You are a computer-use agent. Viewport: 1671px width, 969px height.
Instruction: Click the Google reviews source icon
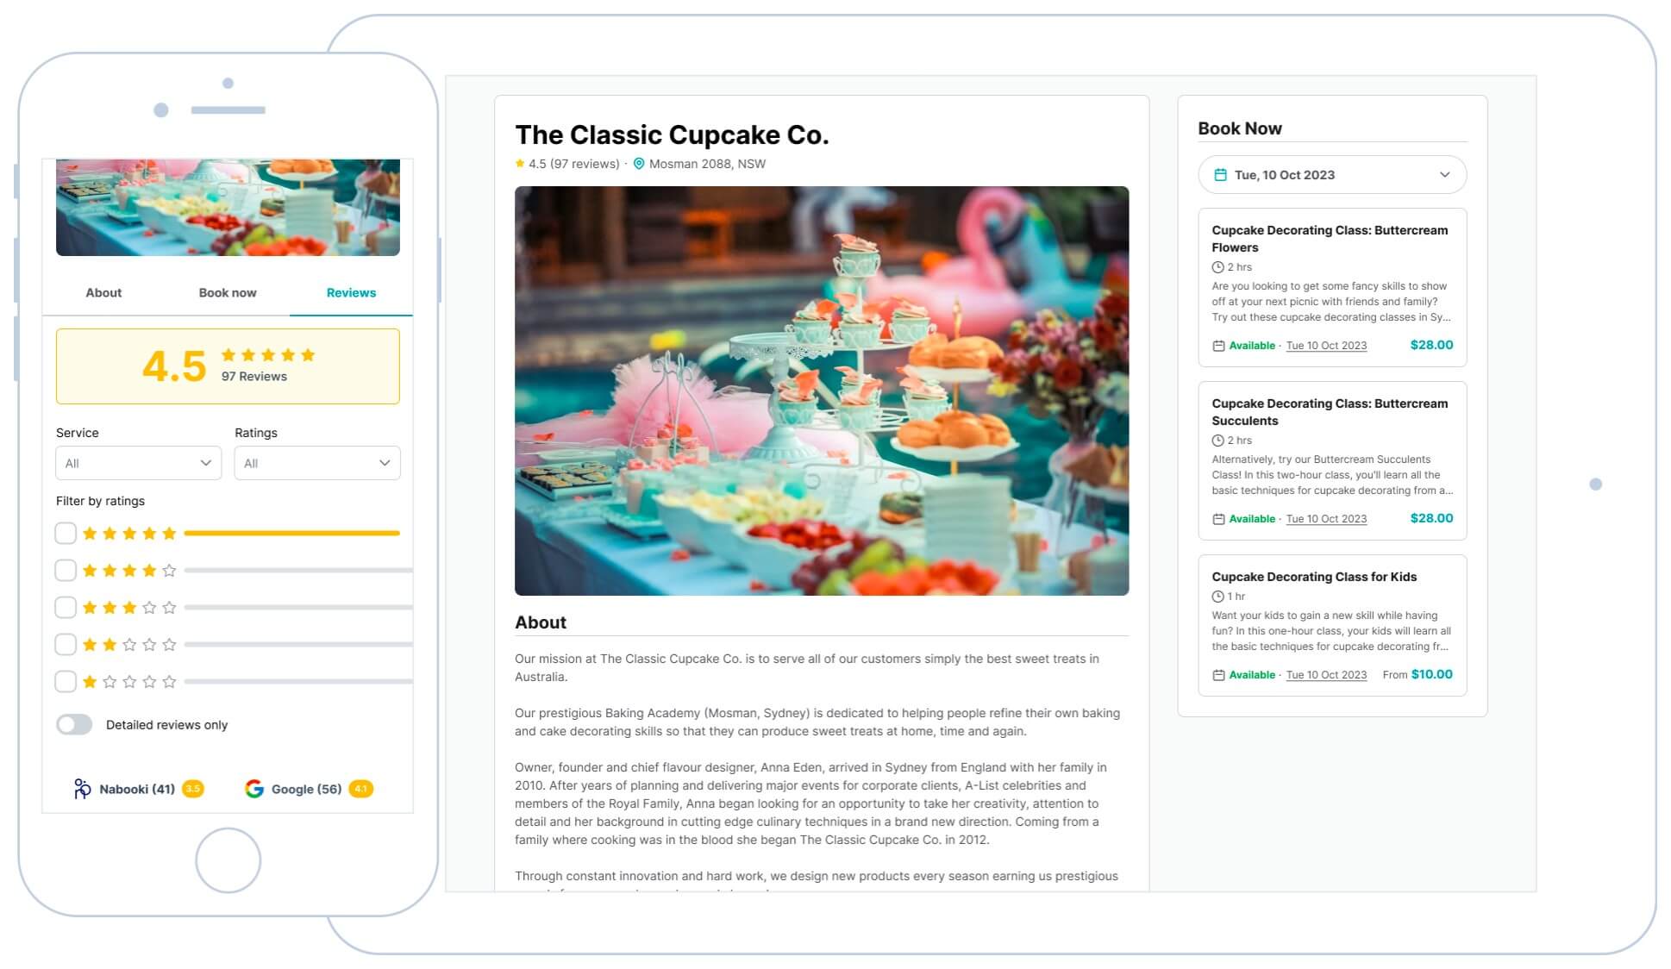point(253,788)
